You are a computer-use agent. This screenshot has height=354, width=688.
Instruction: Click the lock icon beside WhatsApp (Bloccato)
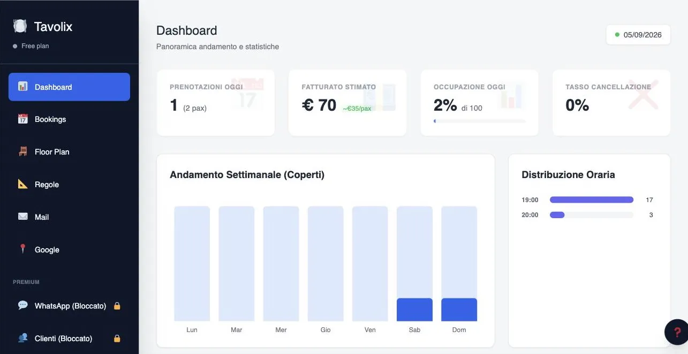(x=117, y=306)
